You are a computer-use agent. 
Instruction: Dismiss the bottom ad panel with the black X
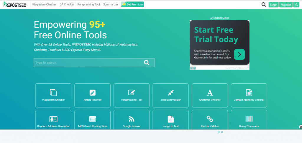[301, 127]
